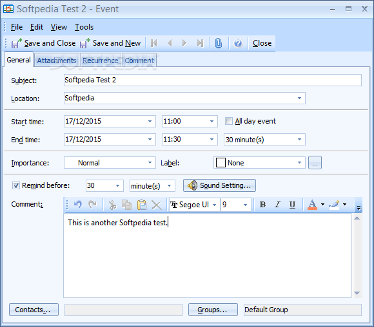Click the Default Group field
This screenshot has height=327, width=374.
tap(302, 310)
